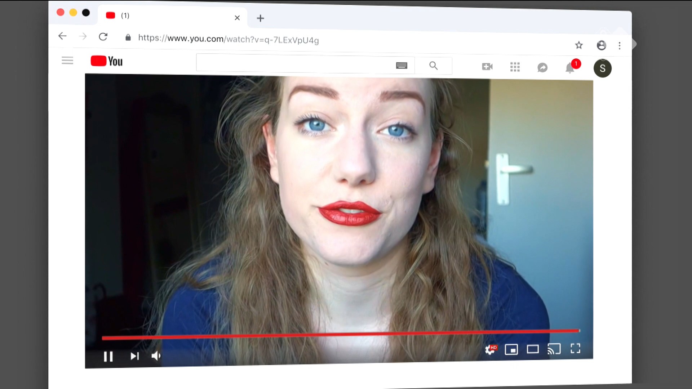Expand the apps grid menu
This screenshot has height=389, width=692.
tap(515, 67)
